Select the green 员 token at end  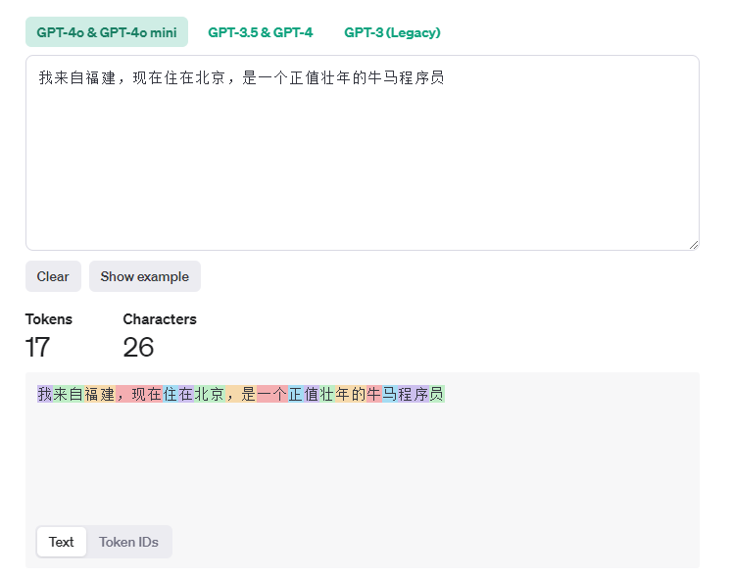437,394
